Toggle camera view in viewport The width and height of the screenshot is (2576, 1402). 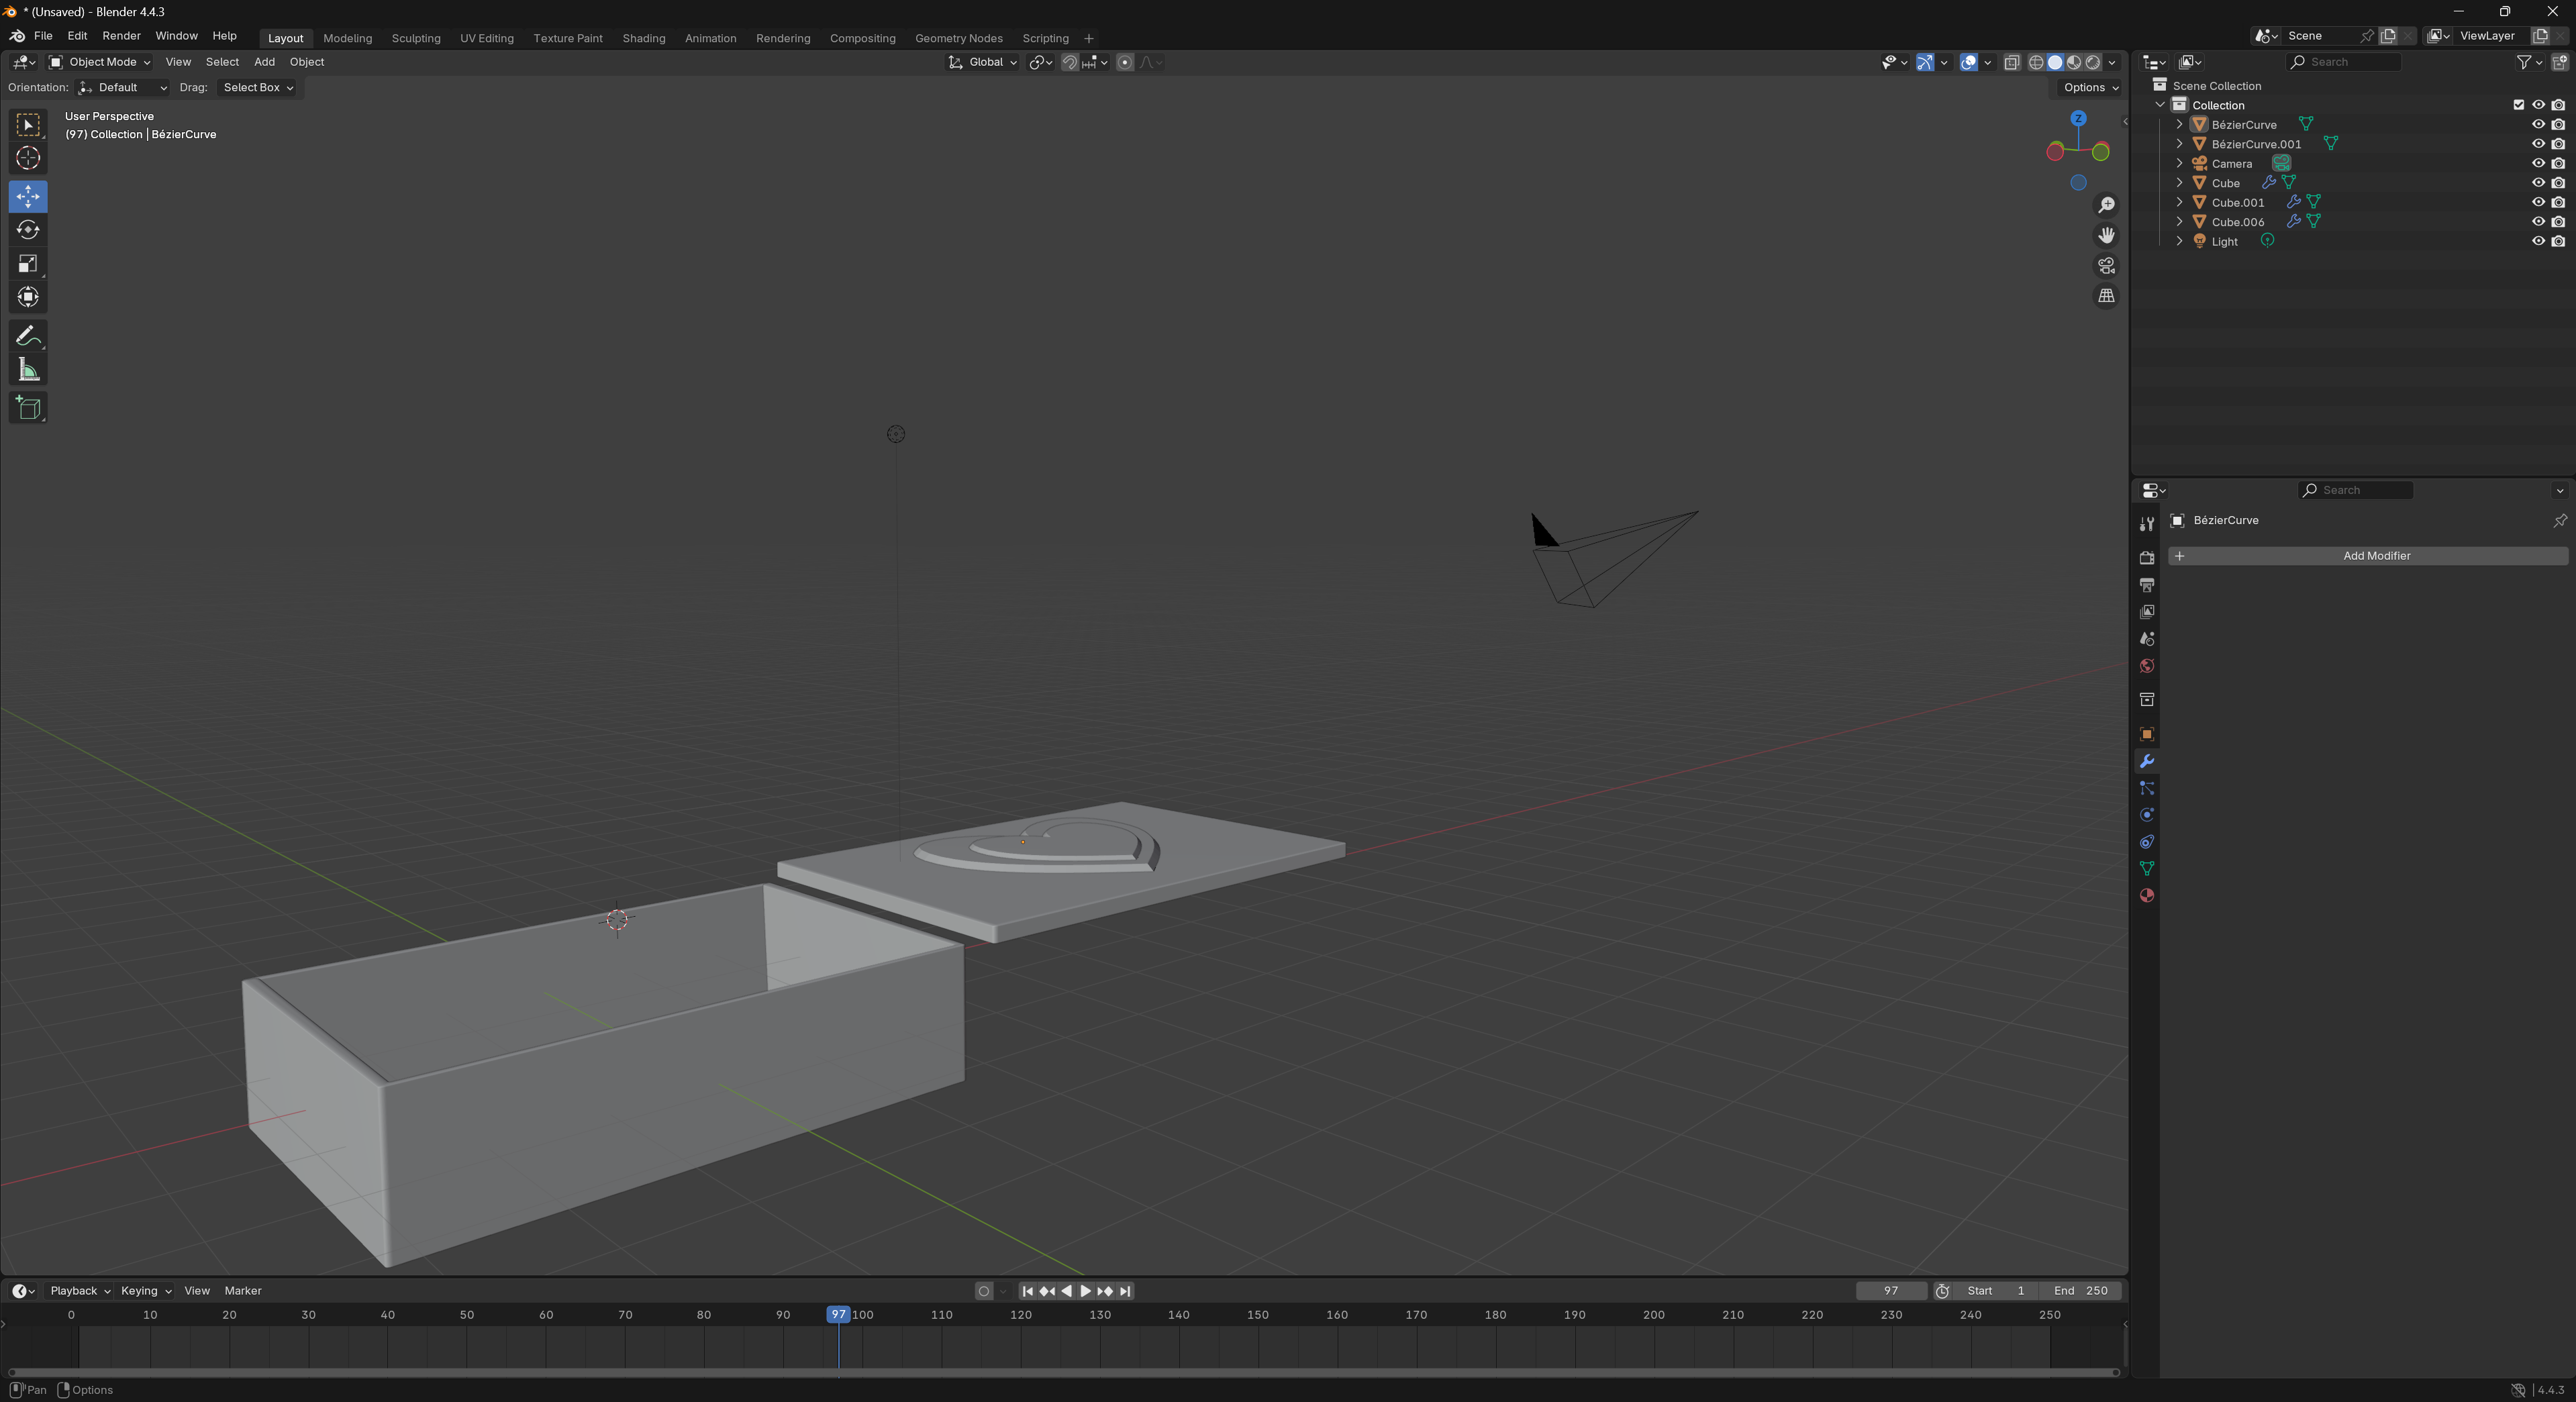(x=2106, y=266)
